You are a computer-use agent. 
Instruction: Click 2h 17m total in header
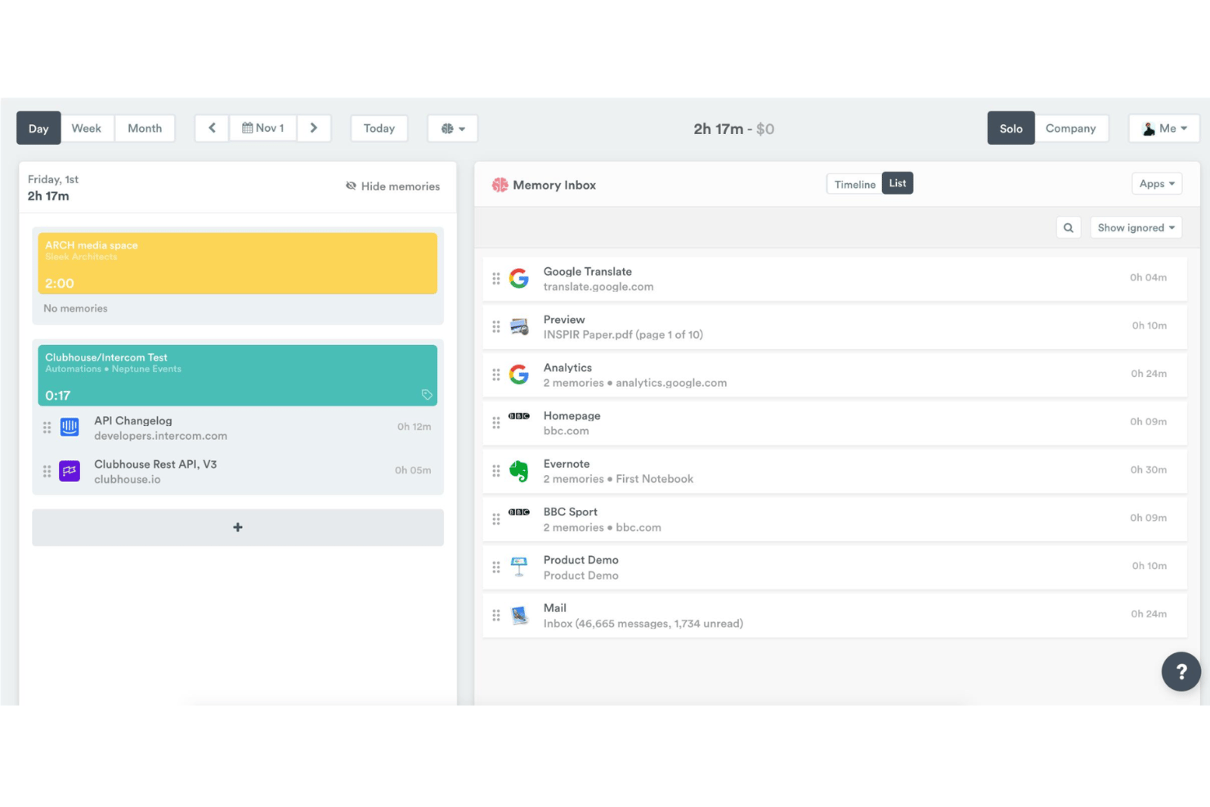(719, 129)
